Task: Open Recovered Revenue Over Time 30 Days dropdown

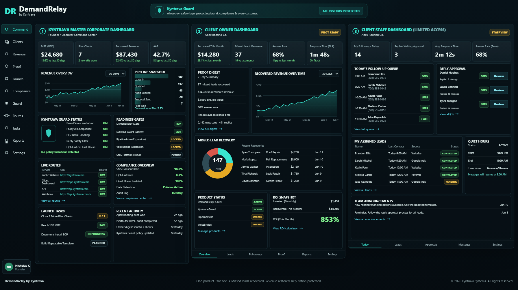Action: pos(329,74)
